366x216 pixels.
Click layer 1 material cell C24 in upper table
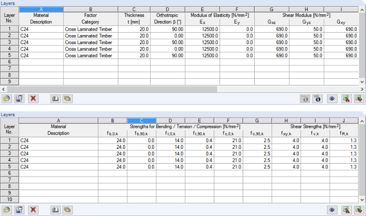point(41,29)
